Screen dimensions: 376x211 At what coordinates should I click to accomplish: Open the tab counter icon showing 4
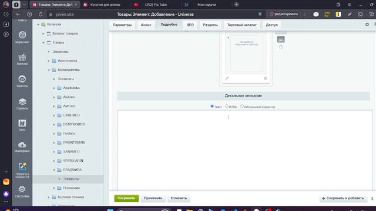pos(6,24)
